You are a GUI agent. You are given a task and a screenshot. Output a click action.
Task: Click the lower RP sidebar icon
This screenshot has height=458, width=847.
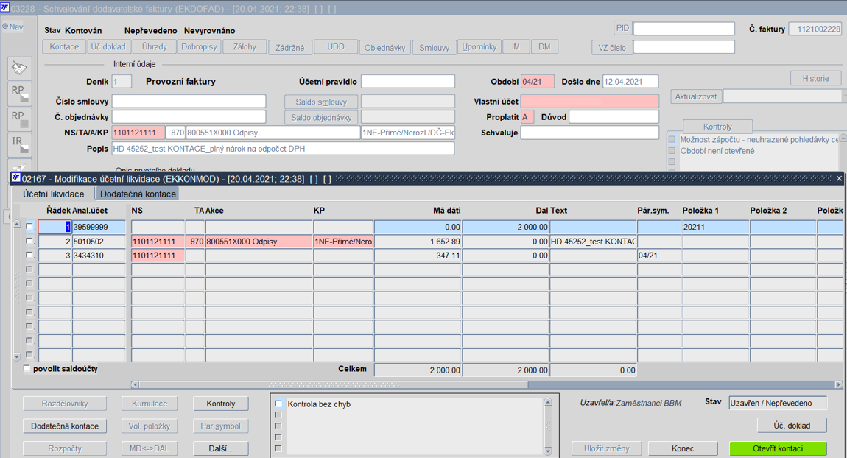point(19,119)
